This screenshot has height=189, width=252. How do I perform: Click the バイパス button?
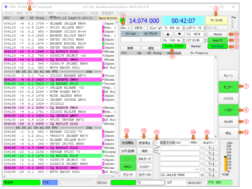pos(228,98)
